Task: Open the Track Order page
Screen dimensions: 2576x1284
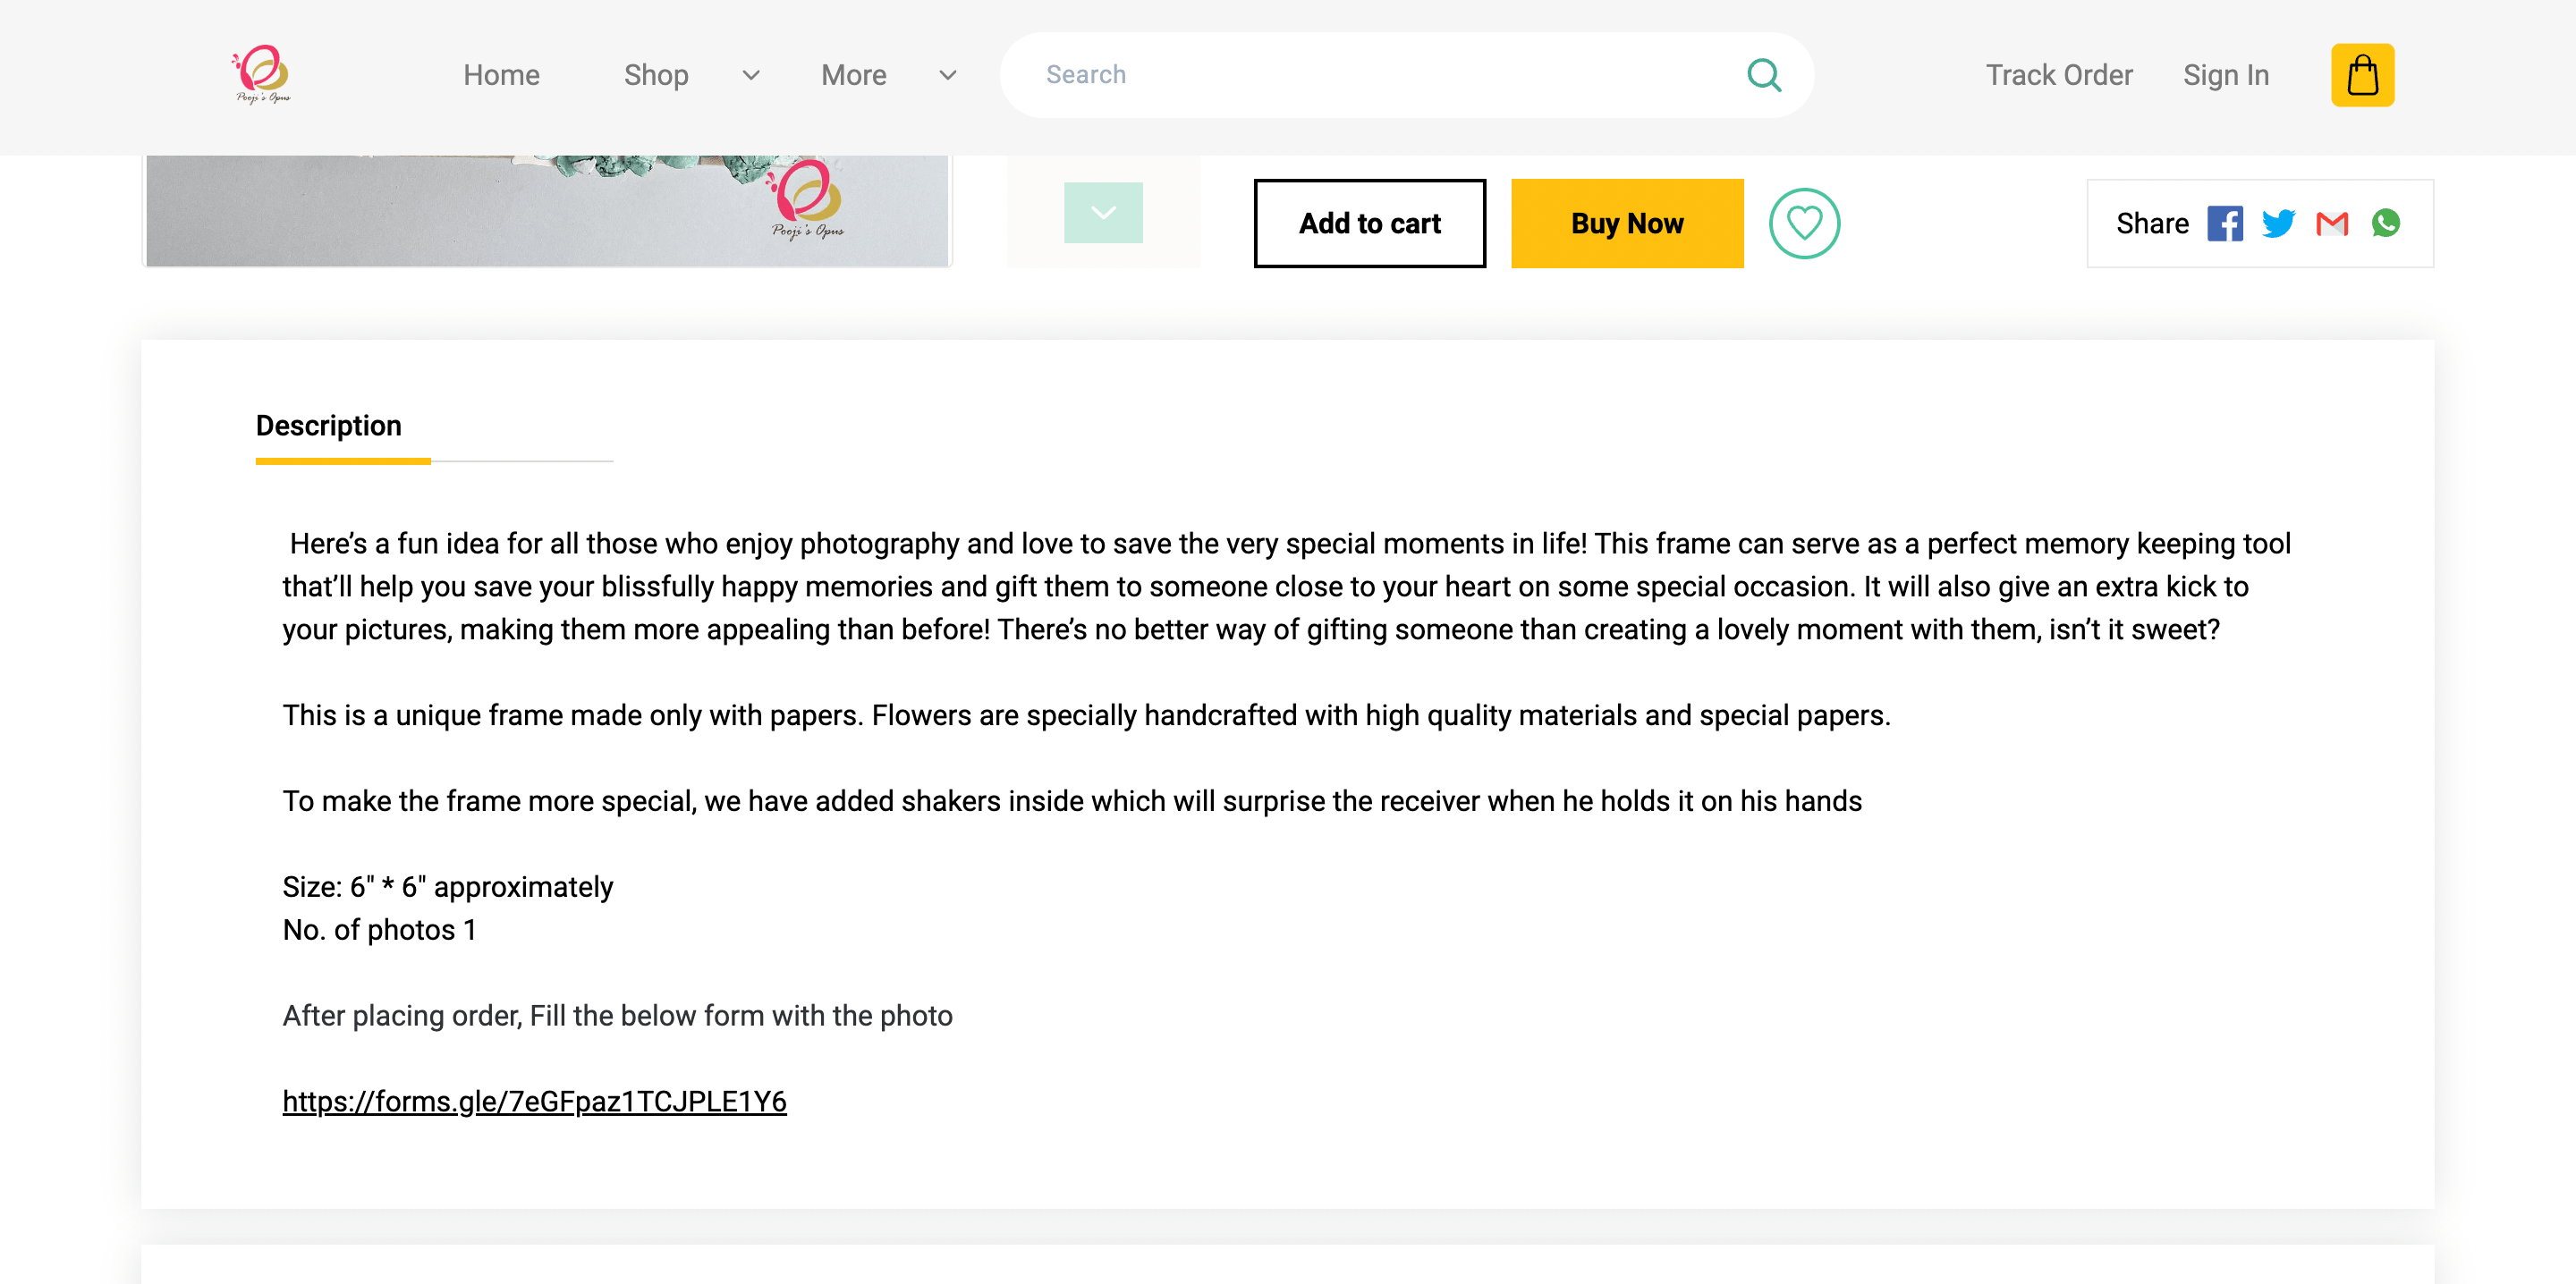Action: click(2059, 75)
